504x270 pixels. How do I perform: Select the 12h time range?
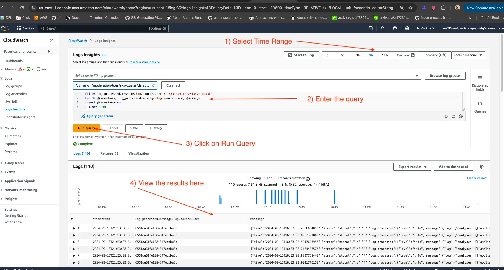[x=385, y=55]
